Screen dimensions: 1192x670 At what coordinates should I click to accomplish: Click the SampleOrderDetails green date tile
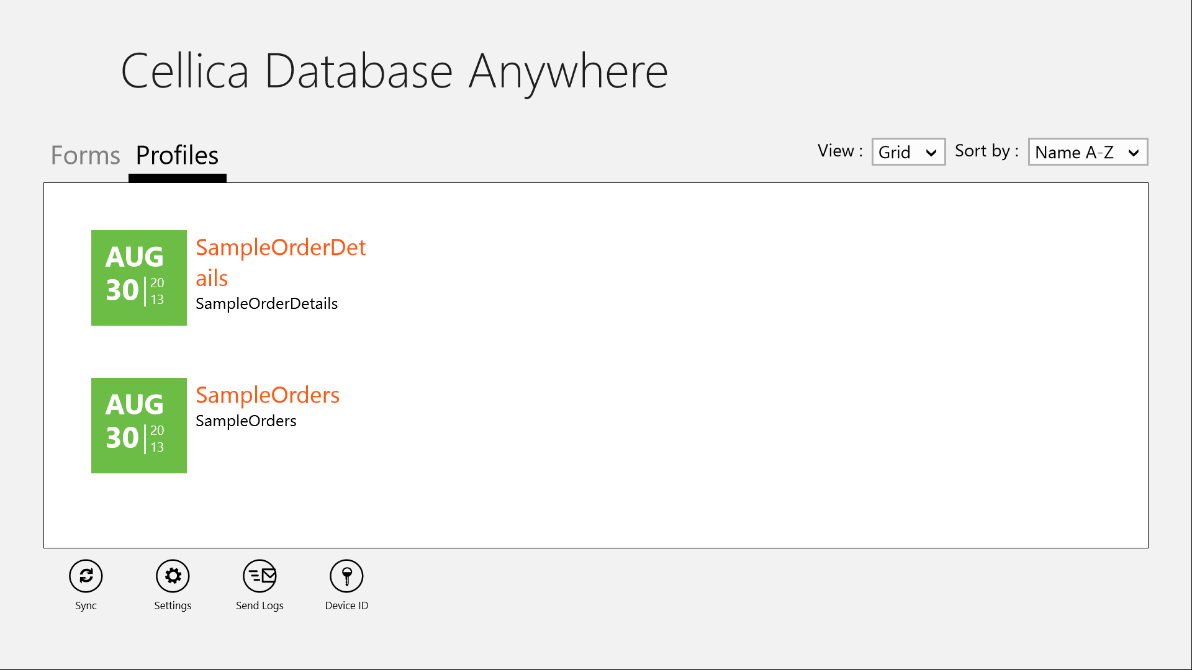point(138,278)
